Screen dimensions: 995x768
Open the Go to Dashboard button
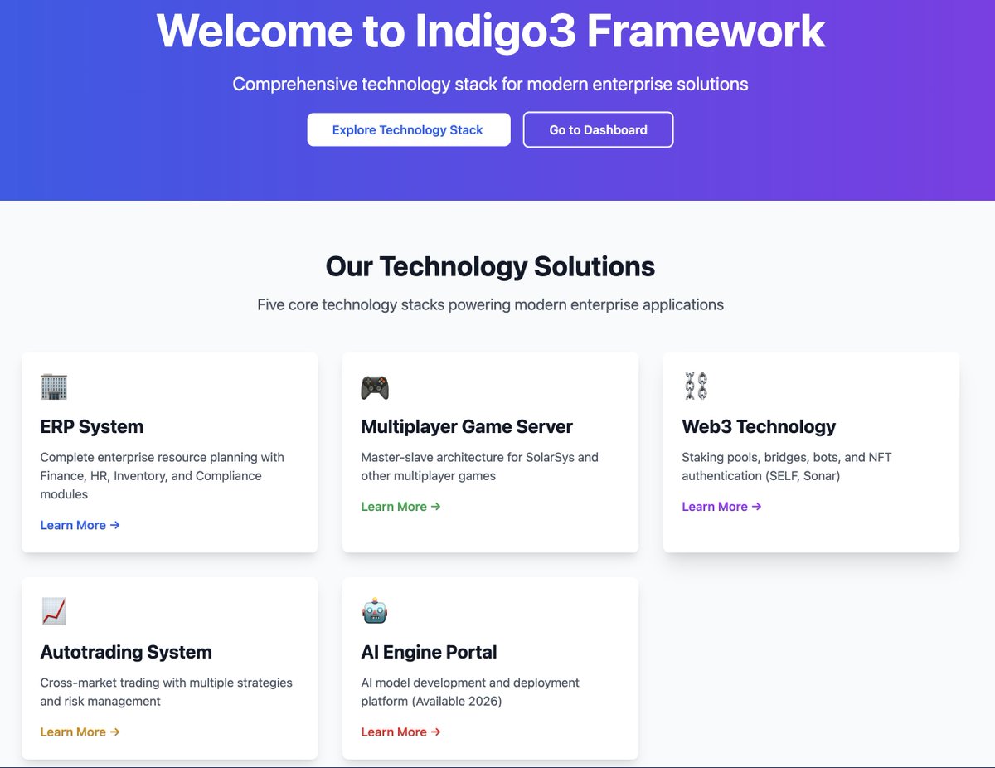click(598, 129)
